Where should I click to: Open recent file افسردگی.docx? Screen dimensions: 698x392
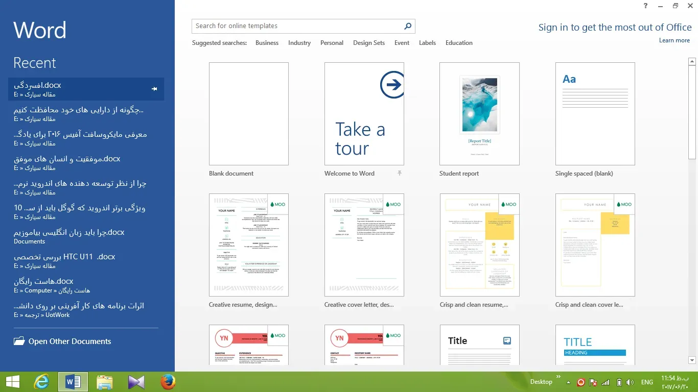click(x=86, y=89)
